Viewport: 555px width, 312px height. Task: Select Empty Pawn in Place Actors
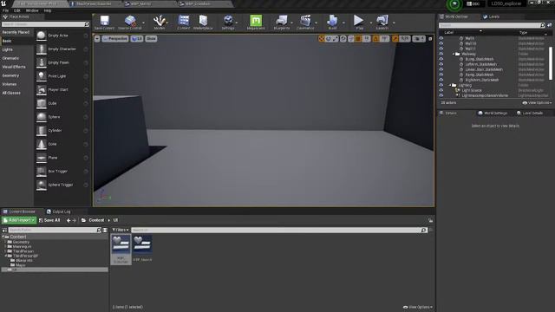tap(62, 62)
